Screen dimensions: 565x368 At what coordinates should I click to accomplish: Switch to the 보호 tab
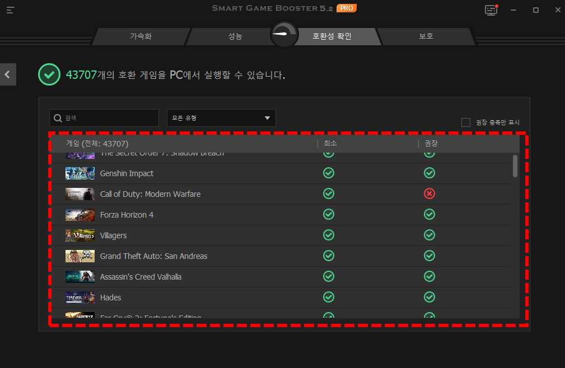pyautogui.click(x=426, y=36)
